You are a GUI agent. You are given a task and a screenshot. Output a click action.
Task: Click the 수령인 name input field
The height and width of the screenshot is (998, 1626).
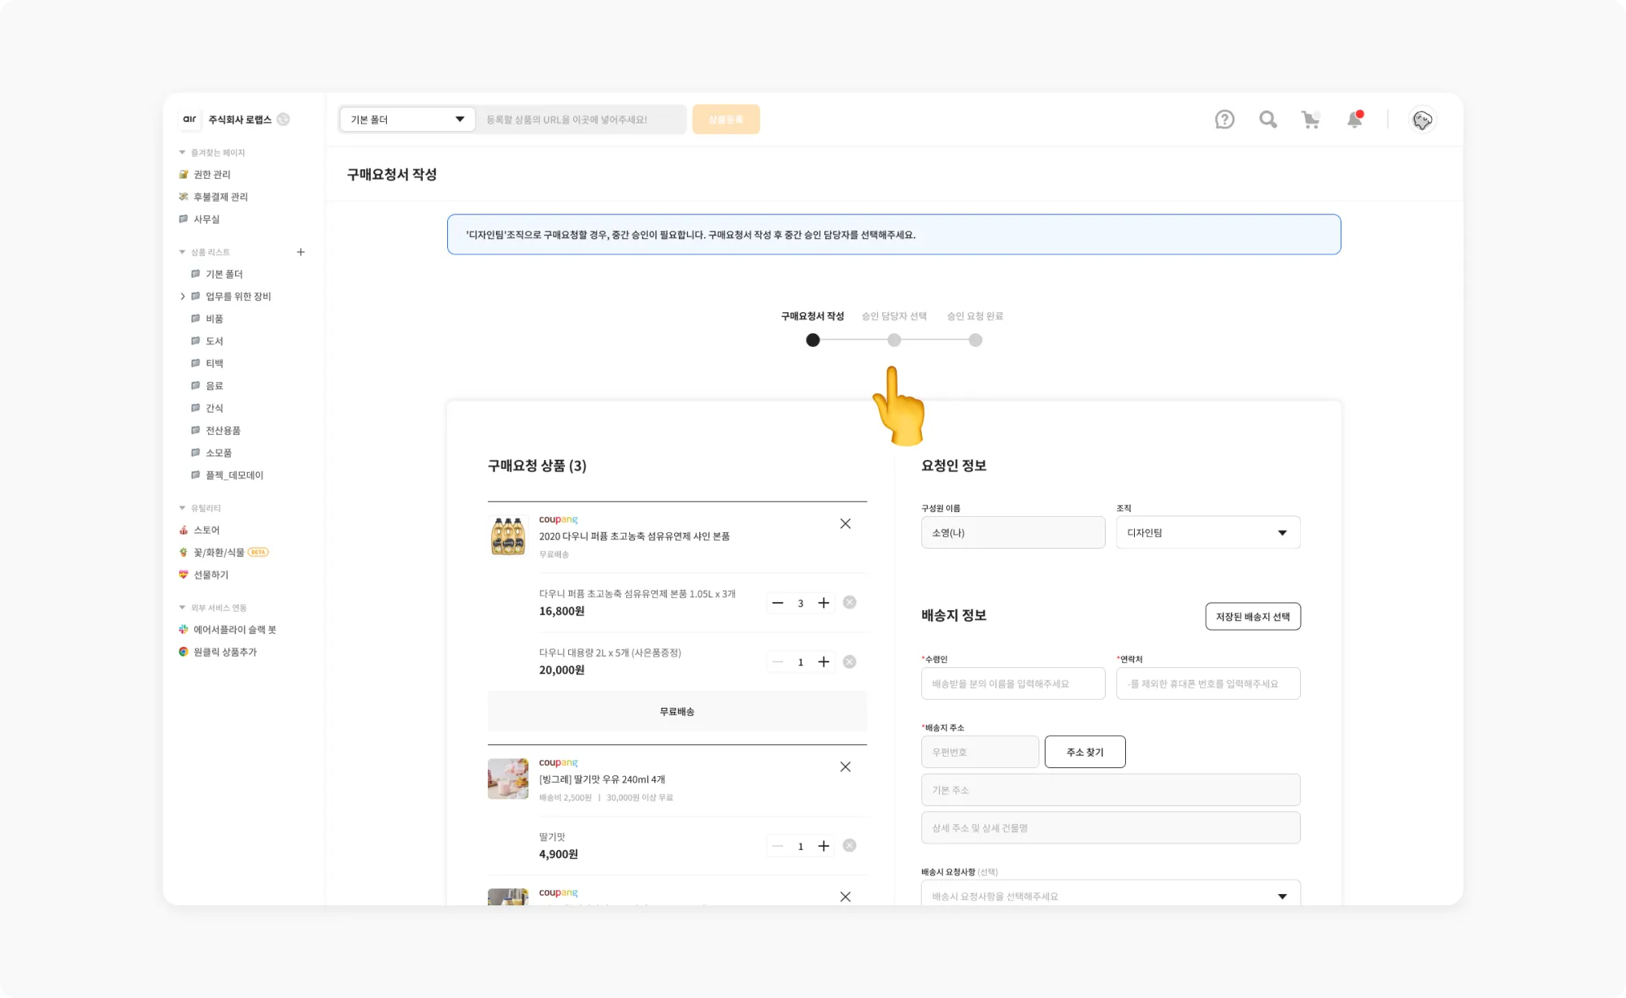(1013, 683)
